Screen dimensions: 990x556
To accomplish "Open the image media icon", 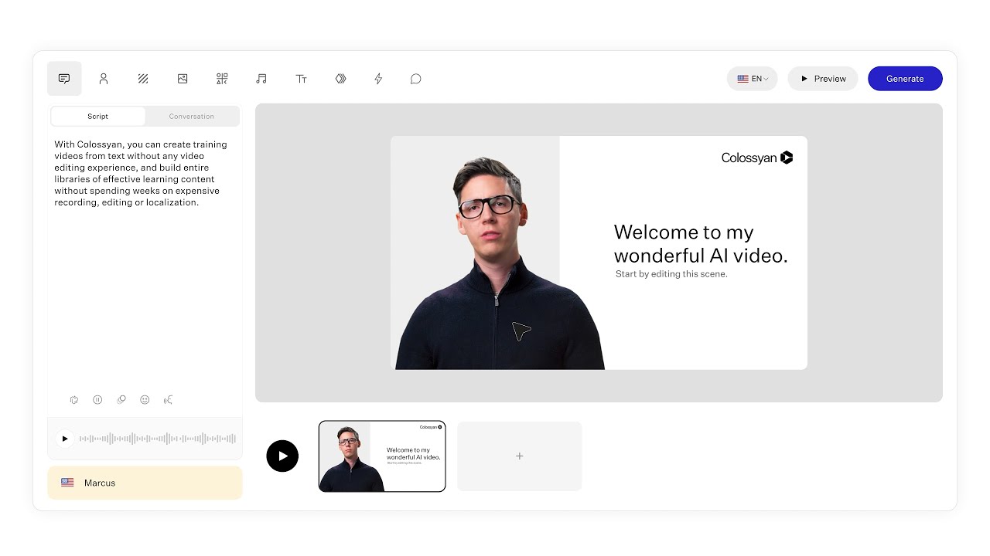I will coord(183,79).
